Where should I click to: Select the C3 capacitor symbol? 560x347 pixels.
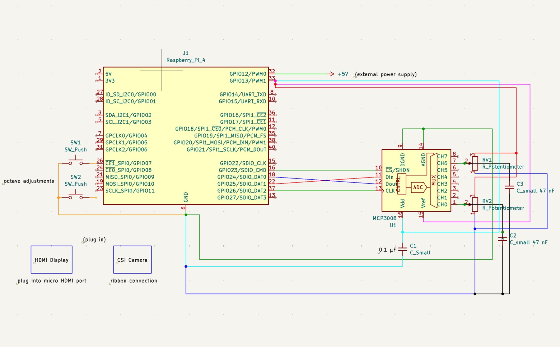(509, 187)
